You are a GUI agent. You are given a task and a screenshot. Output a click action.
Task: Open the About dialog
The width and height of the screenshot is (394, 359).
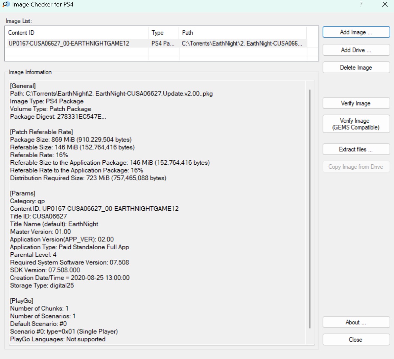[x=356, y=322]
